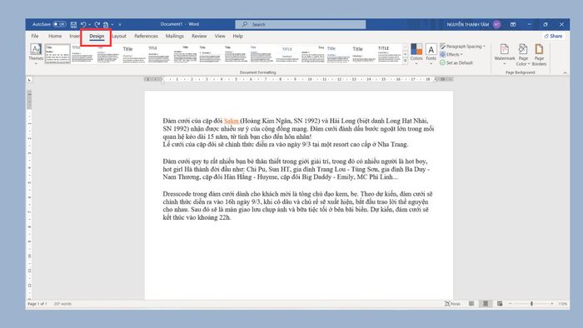Open the Page Color picker
The height and width of the screenshot is (328, 583).
coord(523,55)
